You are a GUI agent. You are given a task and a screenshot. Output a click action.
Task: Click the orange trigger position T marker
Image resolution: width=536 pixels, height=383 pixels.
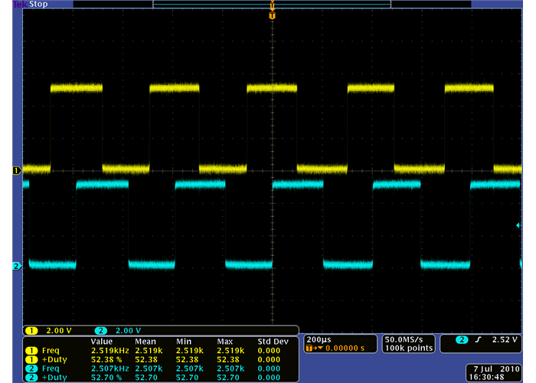point(272,15)
